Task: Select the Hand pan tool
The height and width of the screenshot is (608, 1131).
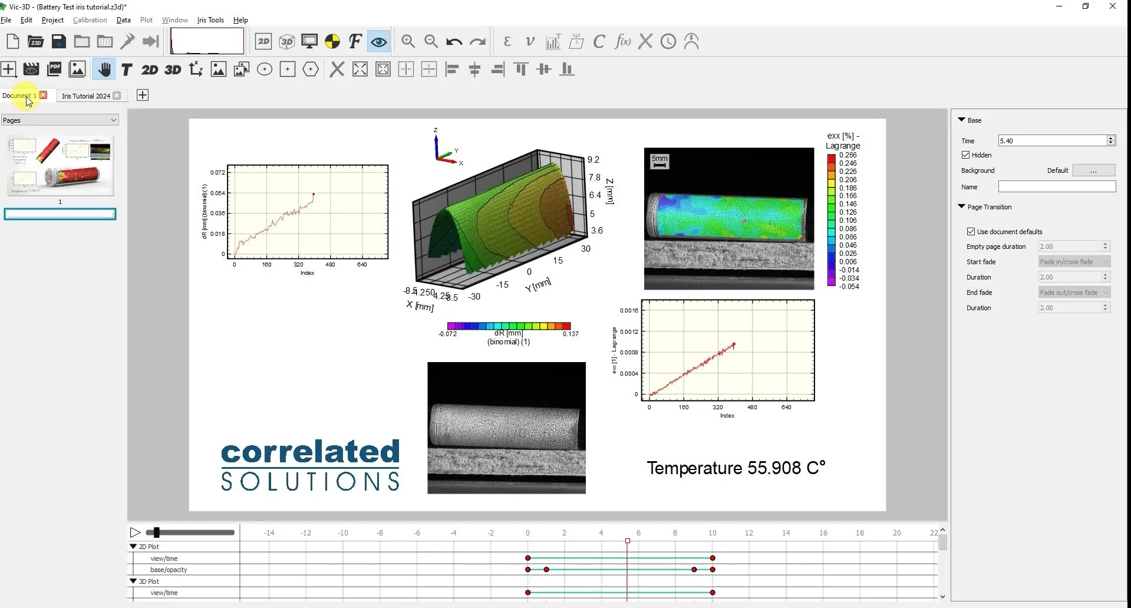Action: tap(104, 69)
